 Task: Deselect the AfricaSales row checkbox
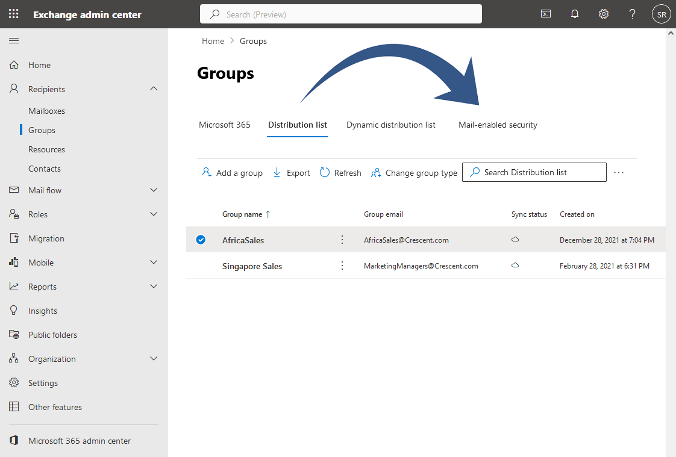(201, 239)
